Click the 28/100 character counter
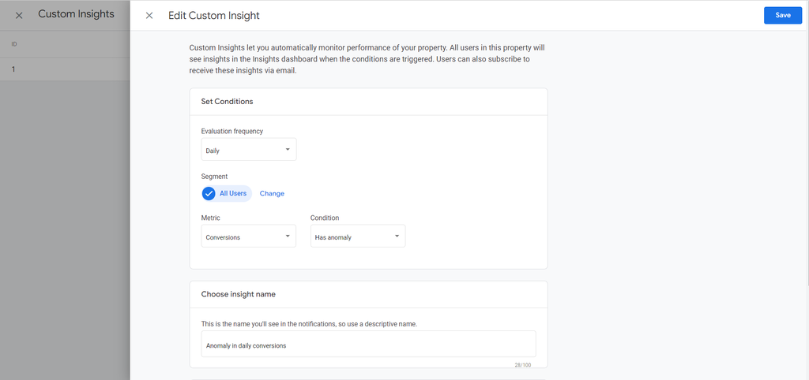Screen dimensions: 809x380 (524, 364)
